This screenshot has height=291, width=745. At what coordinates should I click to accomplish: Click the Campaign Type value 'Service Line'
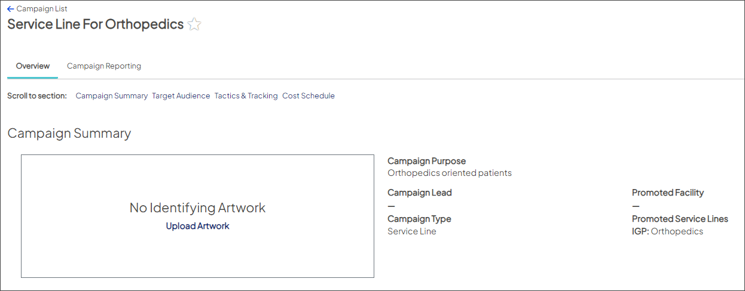(411, 231)
